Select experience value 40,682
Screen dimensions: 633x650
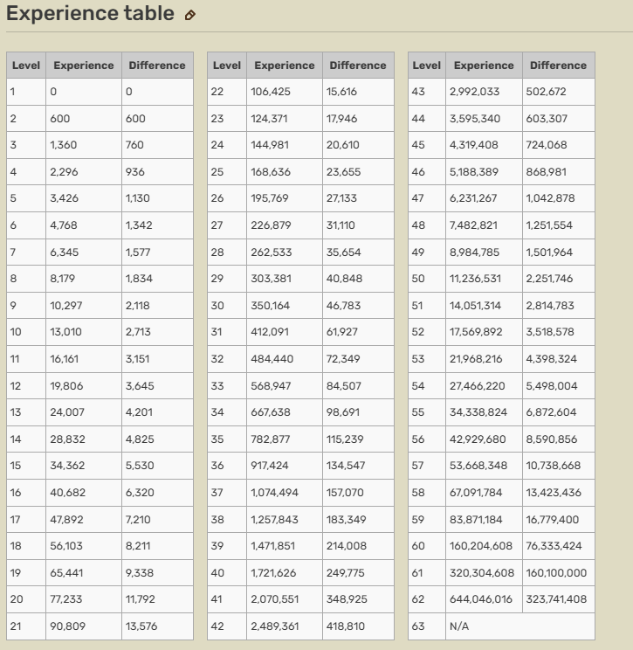[x=67, y=493]
